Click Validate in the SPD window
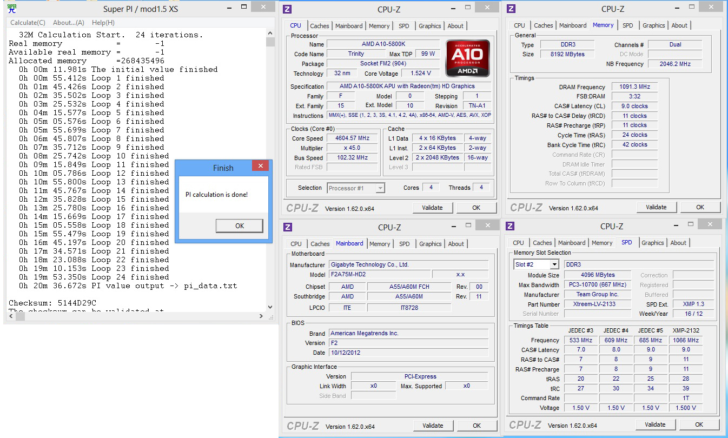The image size is (728, 438). pos(655,424)
